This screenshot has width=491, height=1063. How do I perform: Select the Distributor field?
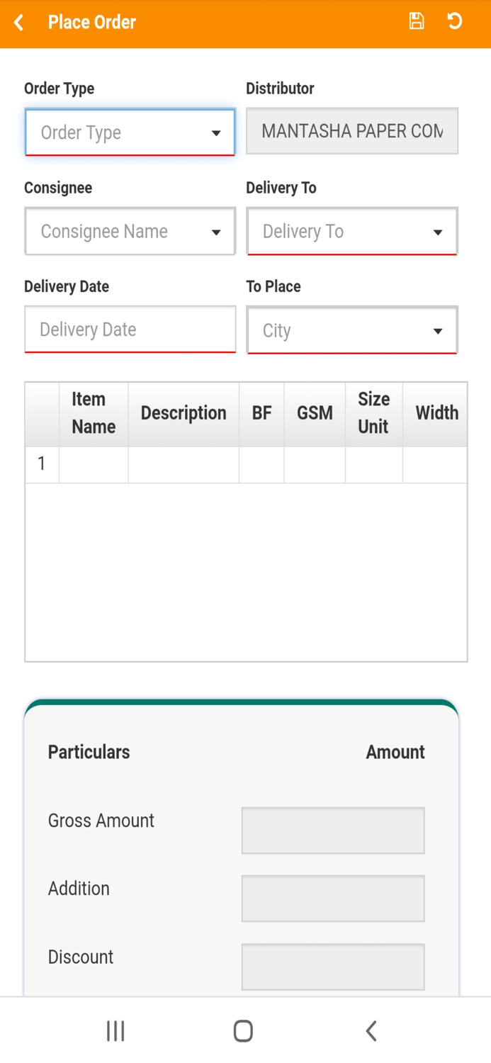(x=351, y=131)
